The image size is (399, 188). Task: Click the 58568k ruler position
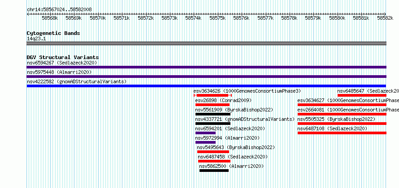[x=50, y=18]
